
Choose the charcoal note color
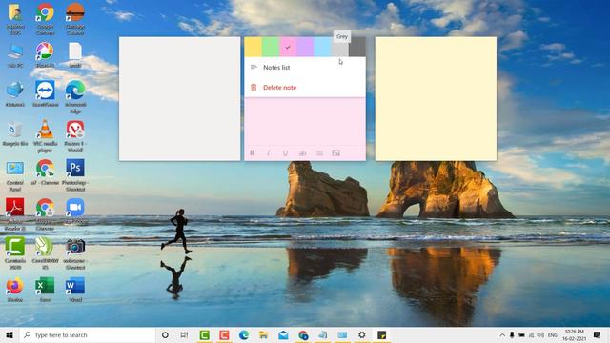(x=357, y=47)
